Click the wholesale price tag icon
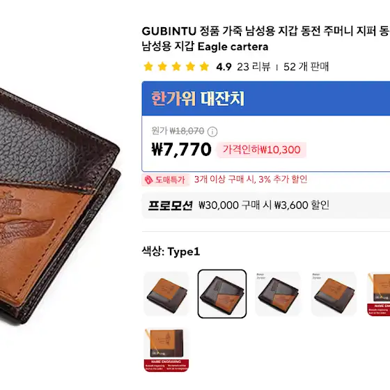This screenshot has height=390, width=390. tap(148, 180)
